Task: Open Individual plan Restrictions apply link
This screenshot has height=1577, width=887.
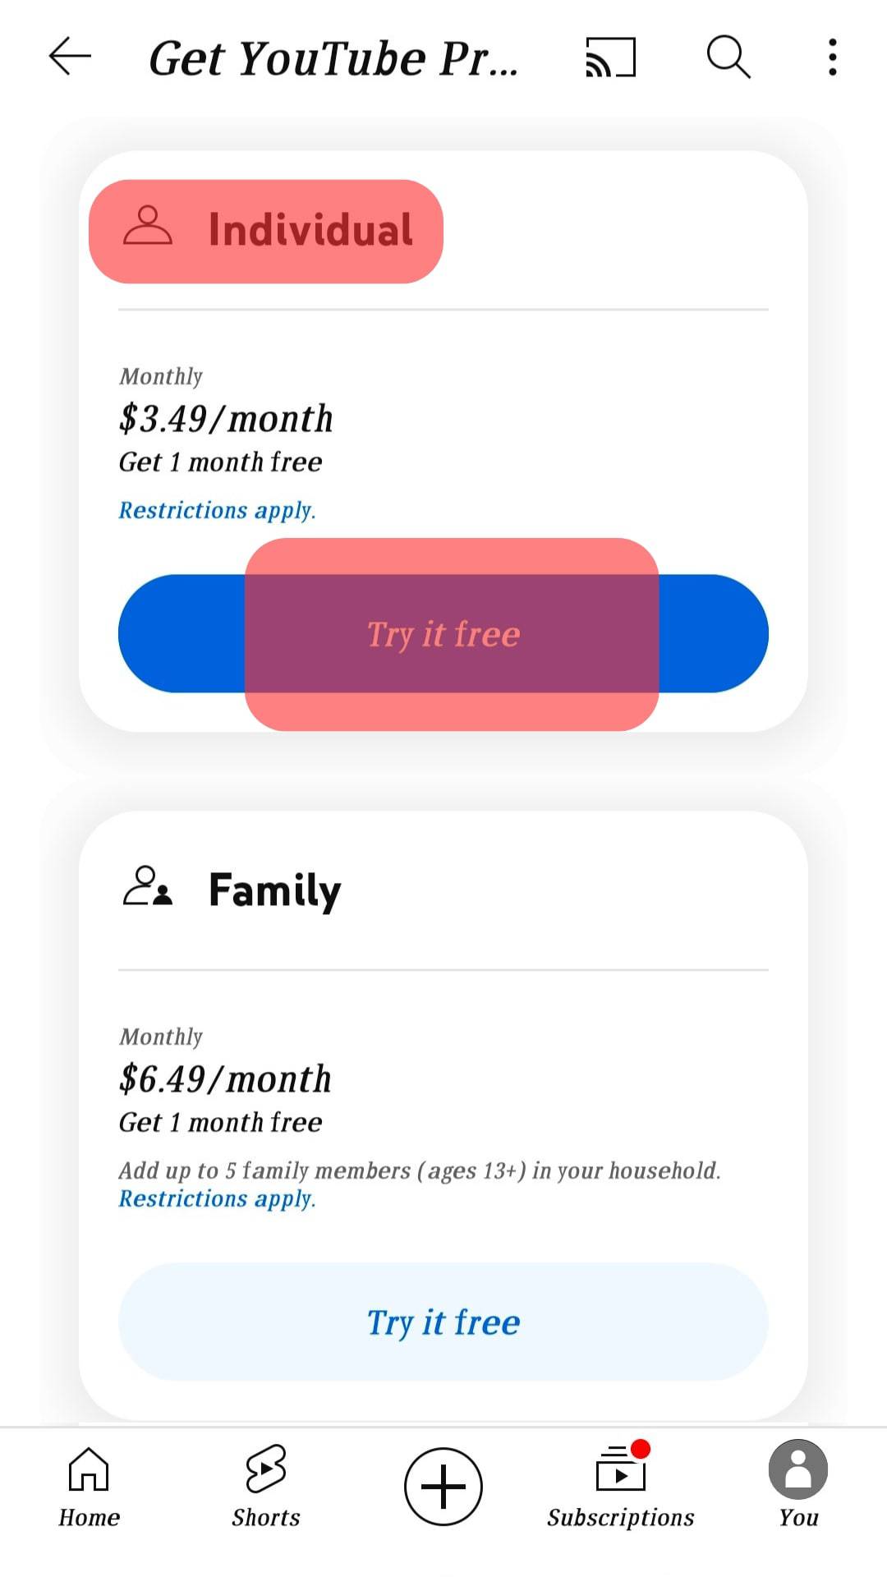Action: point(217,511)
